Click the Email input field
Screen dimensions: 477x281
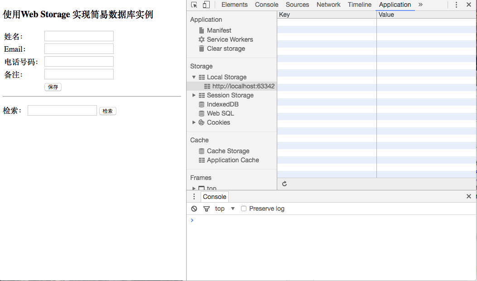pos(79,48)
